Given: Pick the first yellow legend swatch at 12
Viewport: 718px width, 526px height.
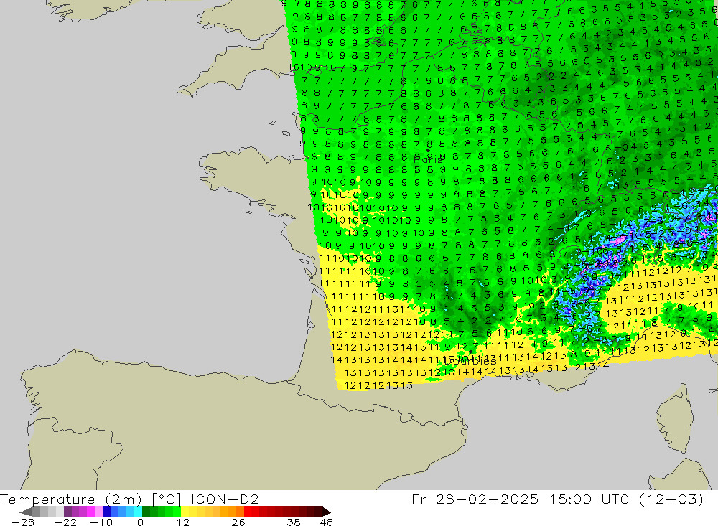Looking at the screenshot, I should pos(185,512).
